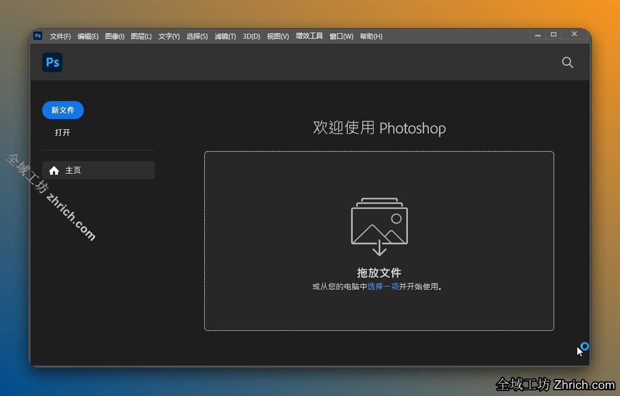The image size is (620, 396).
Task: Open the 文件(F) menu
Action: pyautogui.click(x=60, y=37)
